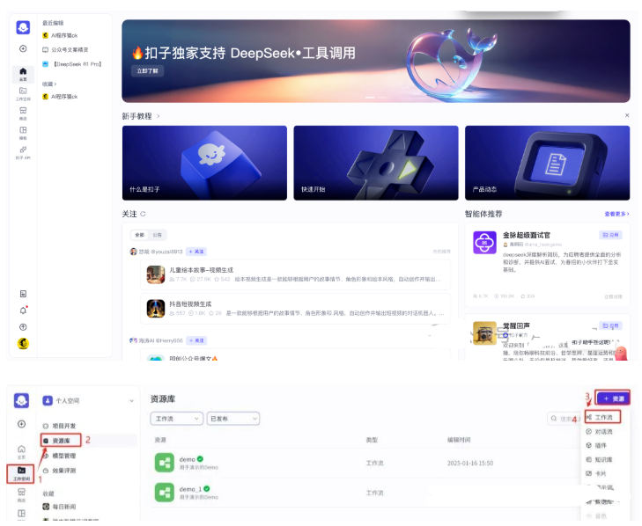Open the 儿童绘本故事-视频生成 post title
Image resolution: width=642 pixels, height=526 pixels.
pos(201,270)
